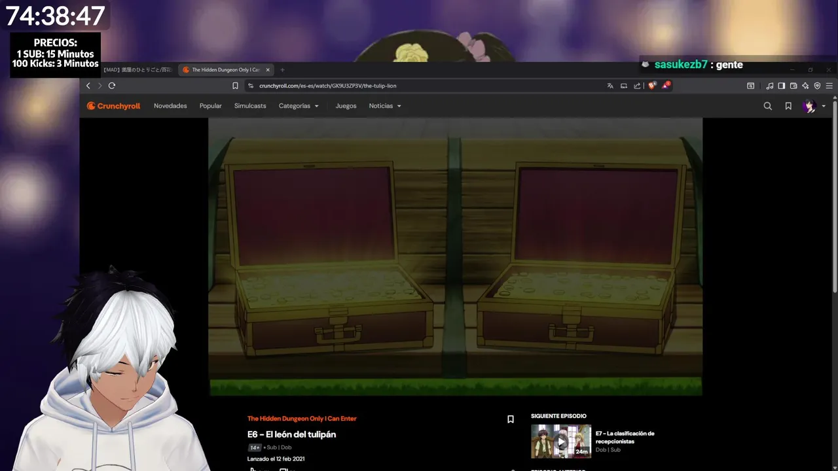Open Crunchyroll watchlist bookmark in header
Viewport: 838px width, 471px height.
pyautogui.click(x=788, y=106)
